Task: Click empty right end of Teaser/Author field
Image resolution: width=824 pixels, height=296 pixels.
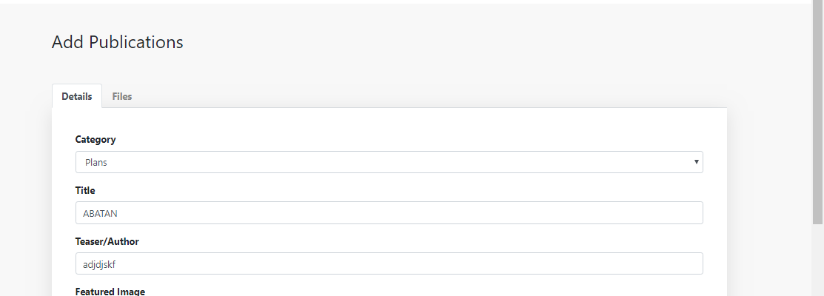Action: [x=666, y=263]
